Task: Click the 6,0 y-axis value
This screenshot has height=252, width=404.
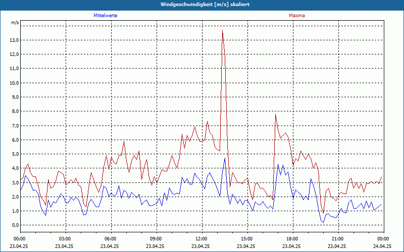Action: 16,140
